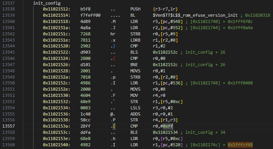Click BLE target 0x11021534
The image size is (273, 149).
(165, 132)
